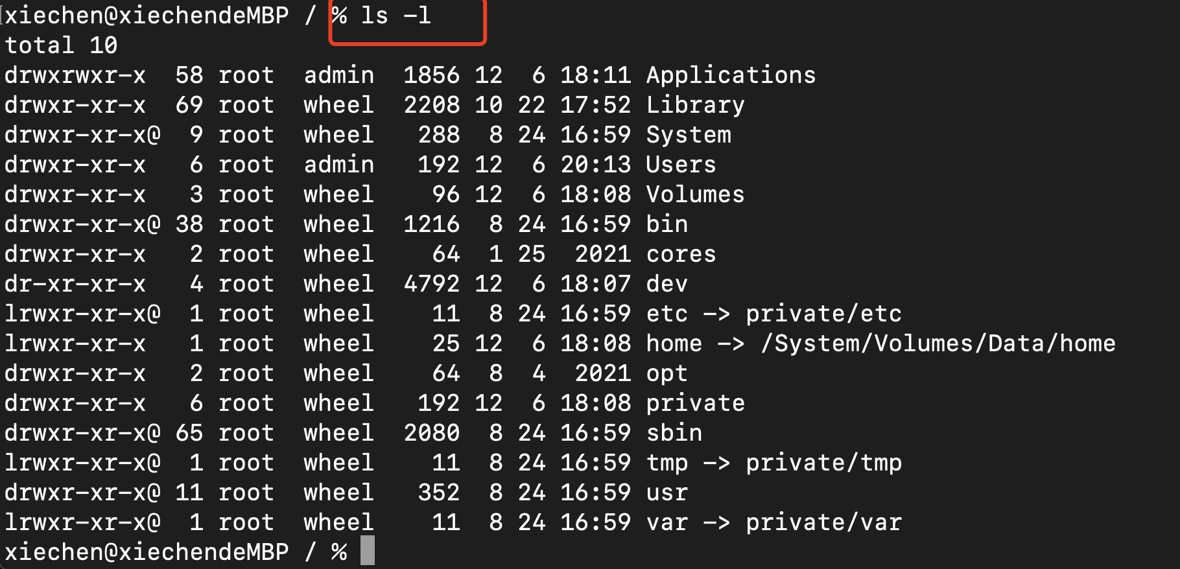Click the usr directory name
Viewport: 1180px width, 569px height.
point(667,493)
